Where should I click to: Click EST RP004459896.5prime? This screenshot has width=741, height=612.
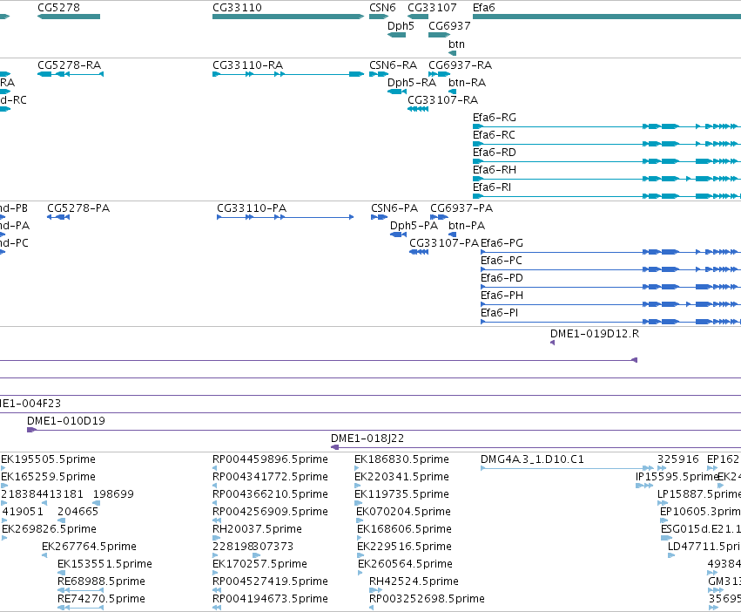(270, 459)
